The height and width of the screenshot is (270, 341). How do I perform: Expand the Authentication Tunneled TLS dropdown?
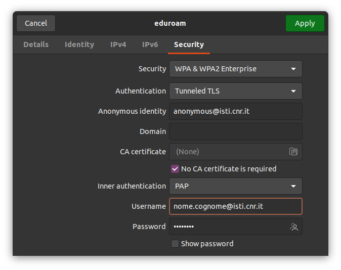235,91
